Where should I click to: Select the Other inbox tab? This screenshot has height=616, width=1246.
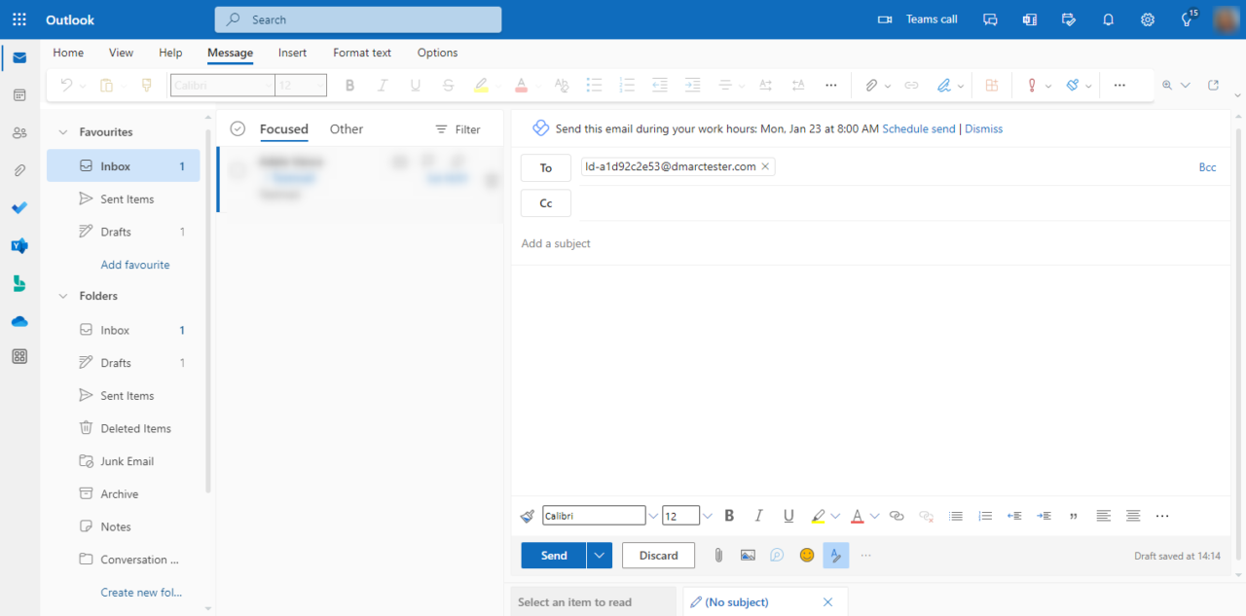[x=346, y=127]
